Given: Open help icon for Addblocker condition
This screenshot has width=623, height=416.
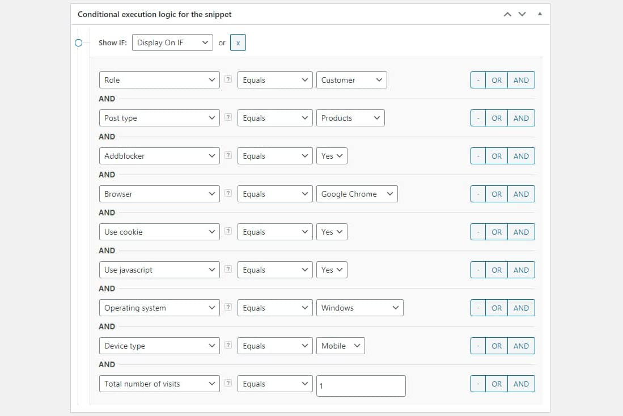Looking at the screenshot, I should click(228, 155).
